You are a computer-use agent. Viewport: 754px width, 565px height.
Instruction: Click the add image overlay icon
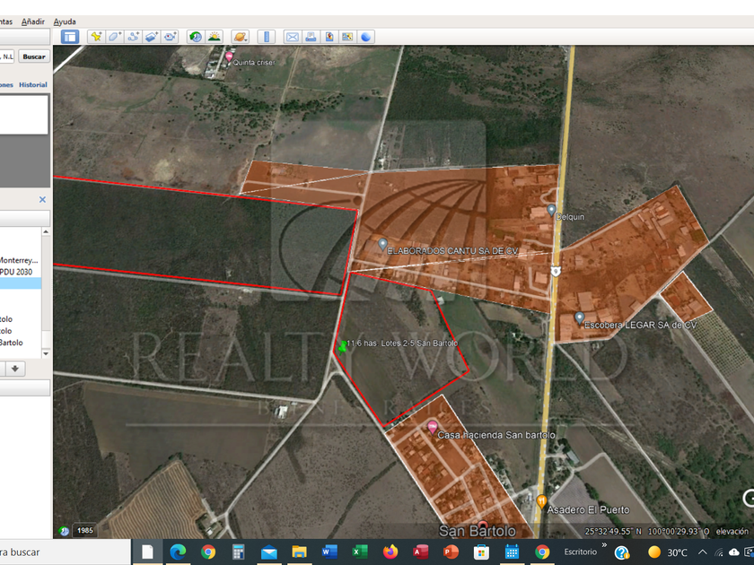pyautogui.click(x=151, y=37)
